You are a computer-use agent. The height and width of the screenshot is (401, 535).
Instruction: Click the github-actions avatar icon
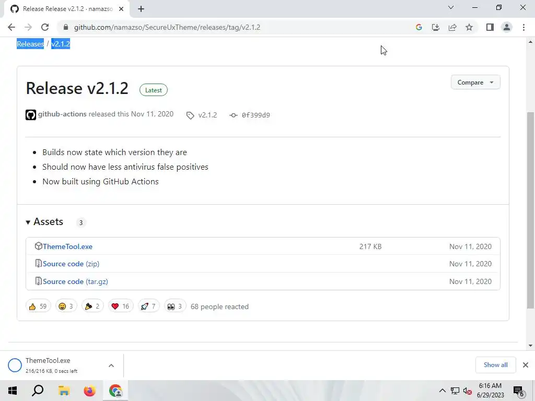tap(31, 115)
